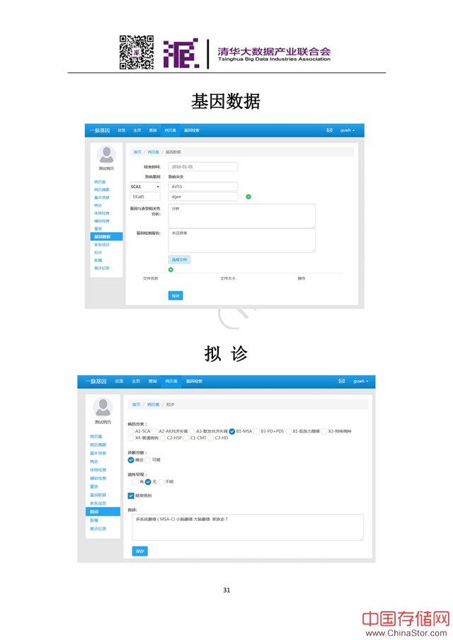Select the B1-MSA radio option
This screenshot has height=640, width=453.
232,430
